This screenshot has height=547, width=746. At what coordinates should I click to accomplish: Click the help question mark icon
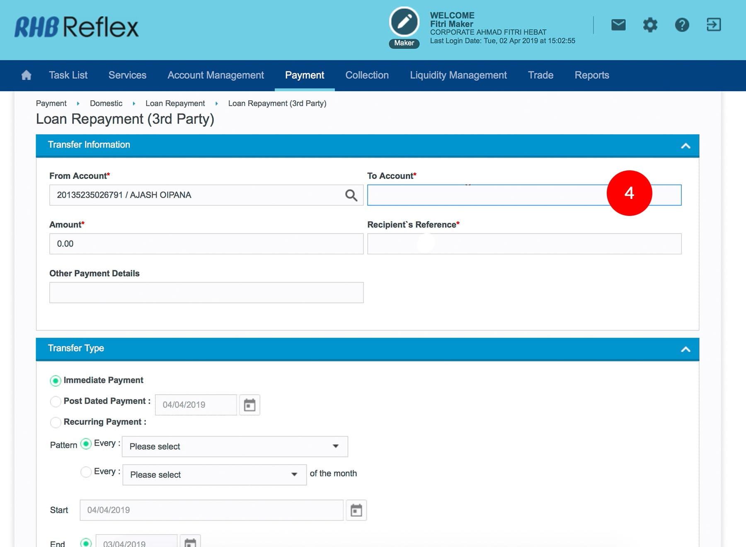pyautogui.click(x=682, y=25)
